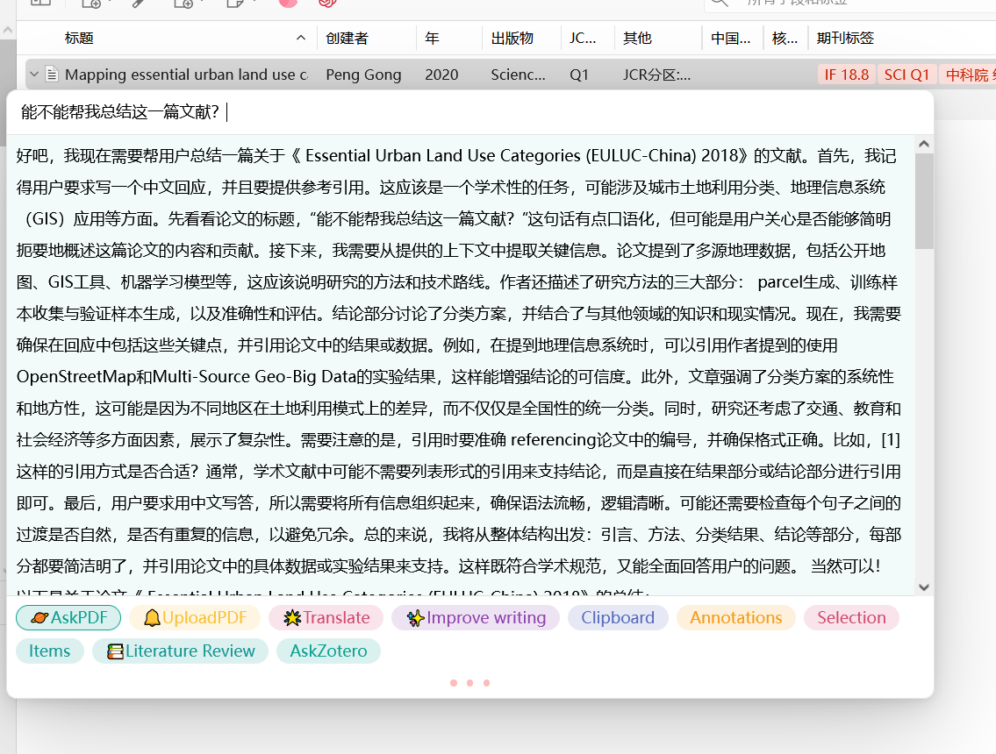
Task: Click the 中国... column header
Action: pos(730,38)
